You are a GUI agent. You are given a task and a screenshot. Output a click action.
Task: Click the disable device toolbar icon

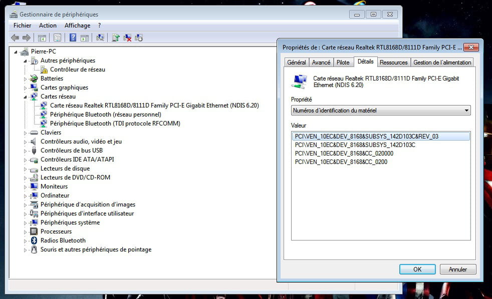[x=139, y=37]
